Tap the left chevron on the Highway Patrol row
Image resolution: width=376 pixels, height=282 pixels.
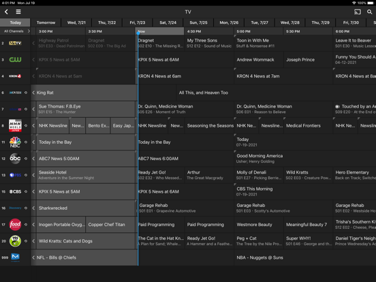(x=33, y=43)
